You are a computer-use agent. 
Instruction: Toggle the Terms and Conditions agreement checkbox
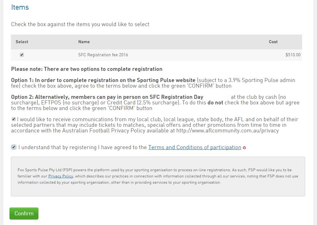[14, 147]
